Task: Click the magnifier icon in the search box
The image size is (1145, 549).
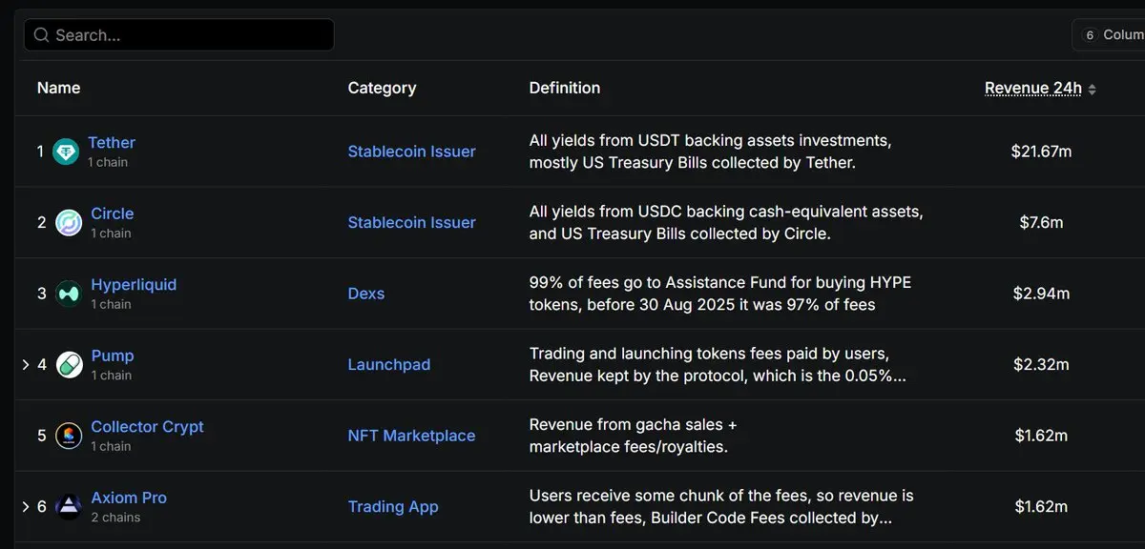Action: pos(41,35)
